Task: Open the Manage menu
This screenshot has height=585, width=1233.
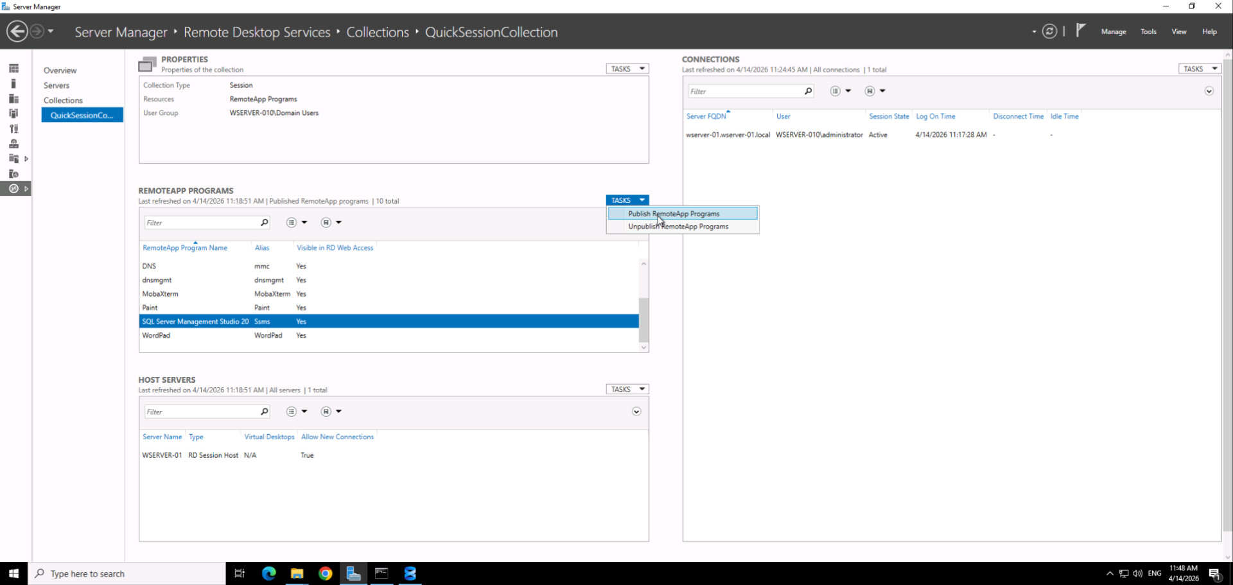Action: [1113, 31]
